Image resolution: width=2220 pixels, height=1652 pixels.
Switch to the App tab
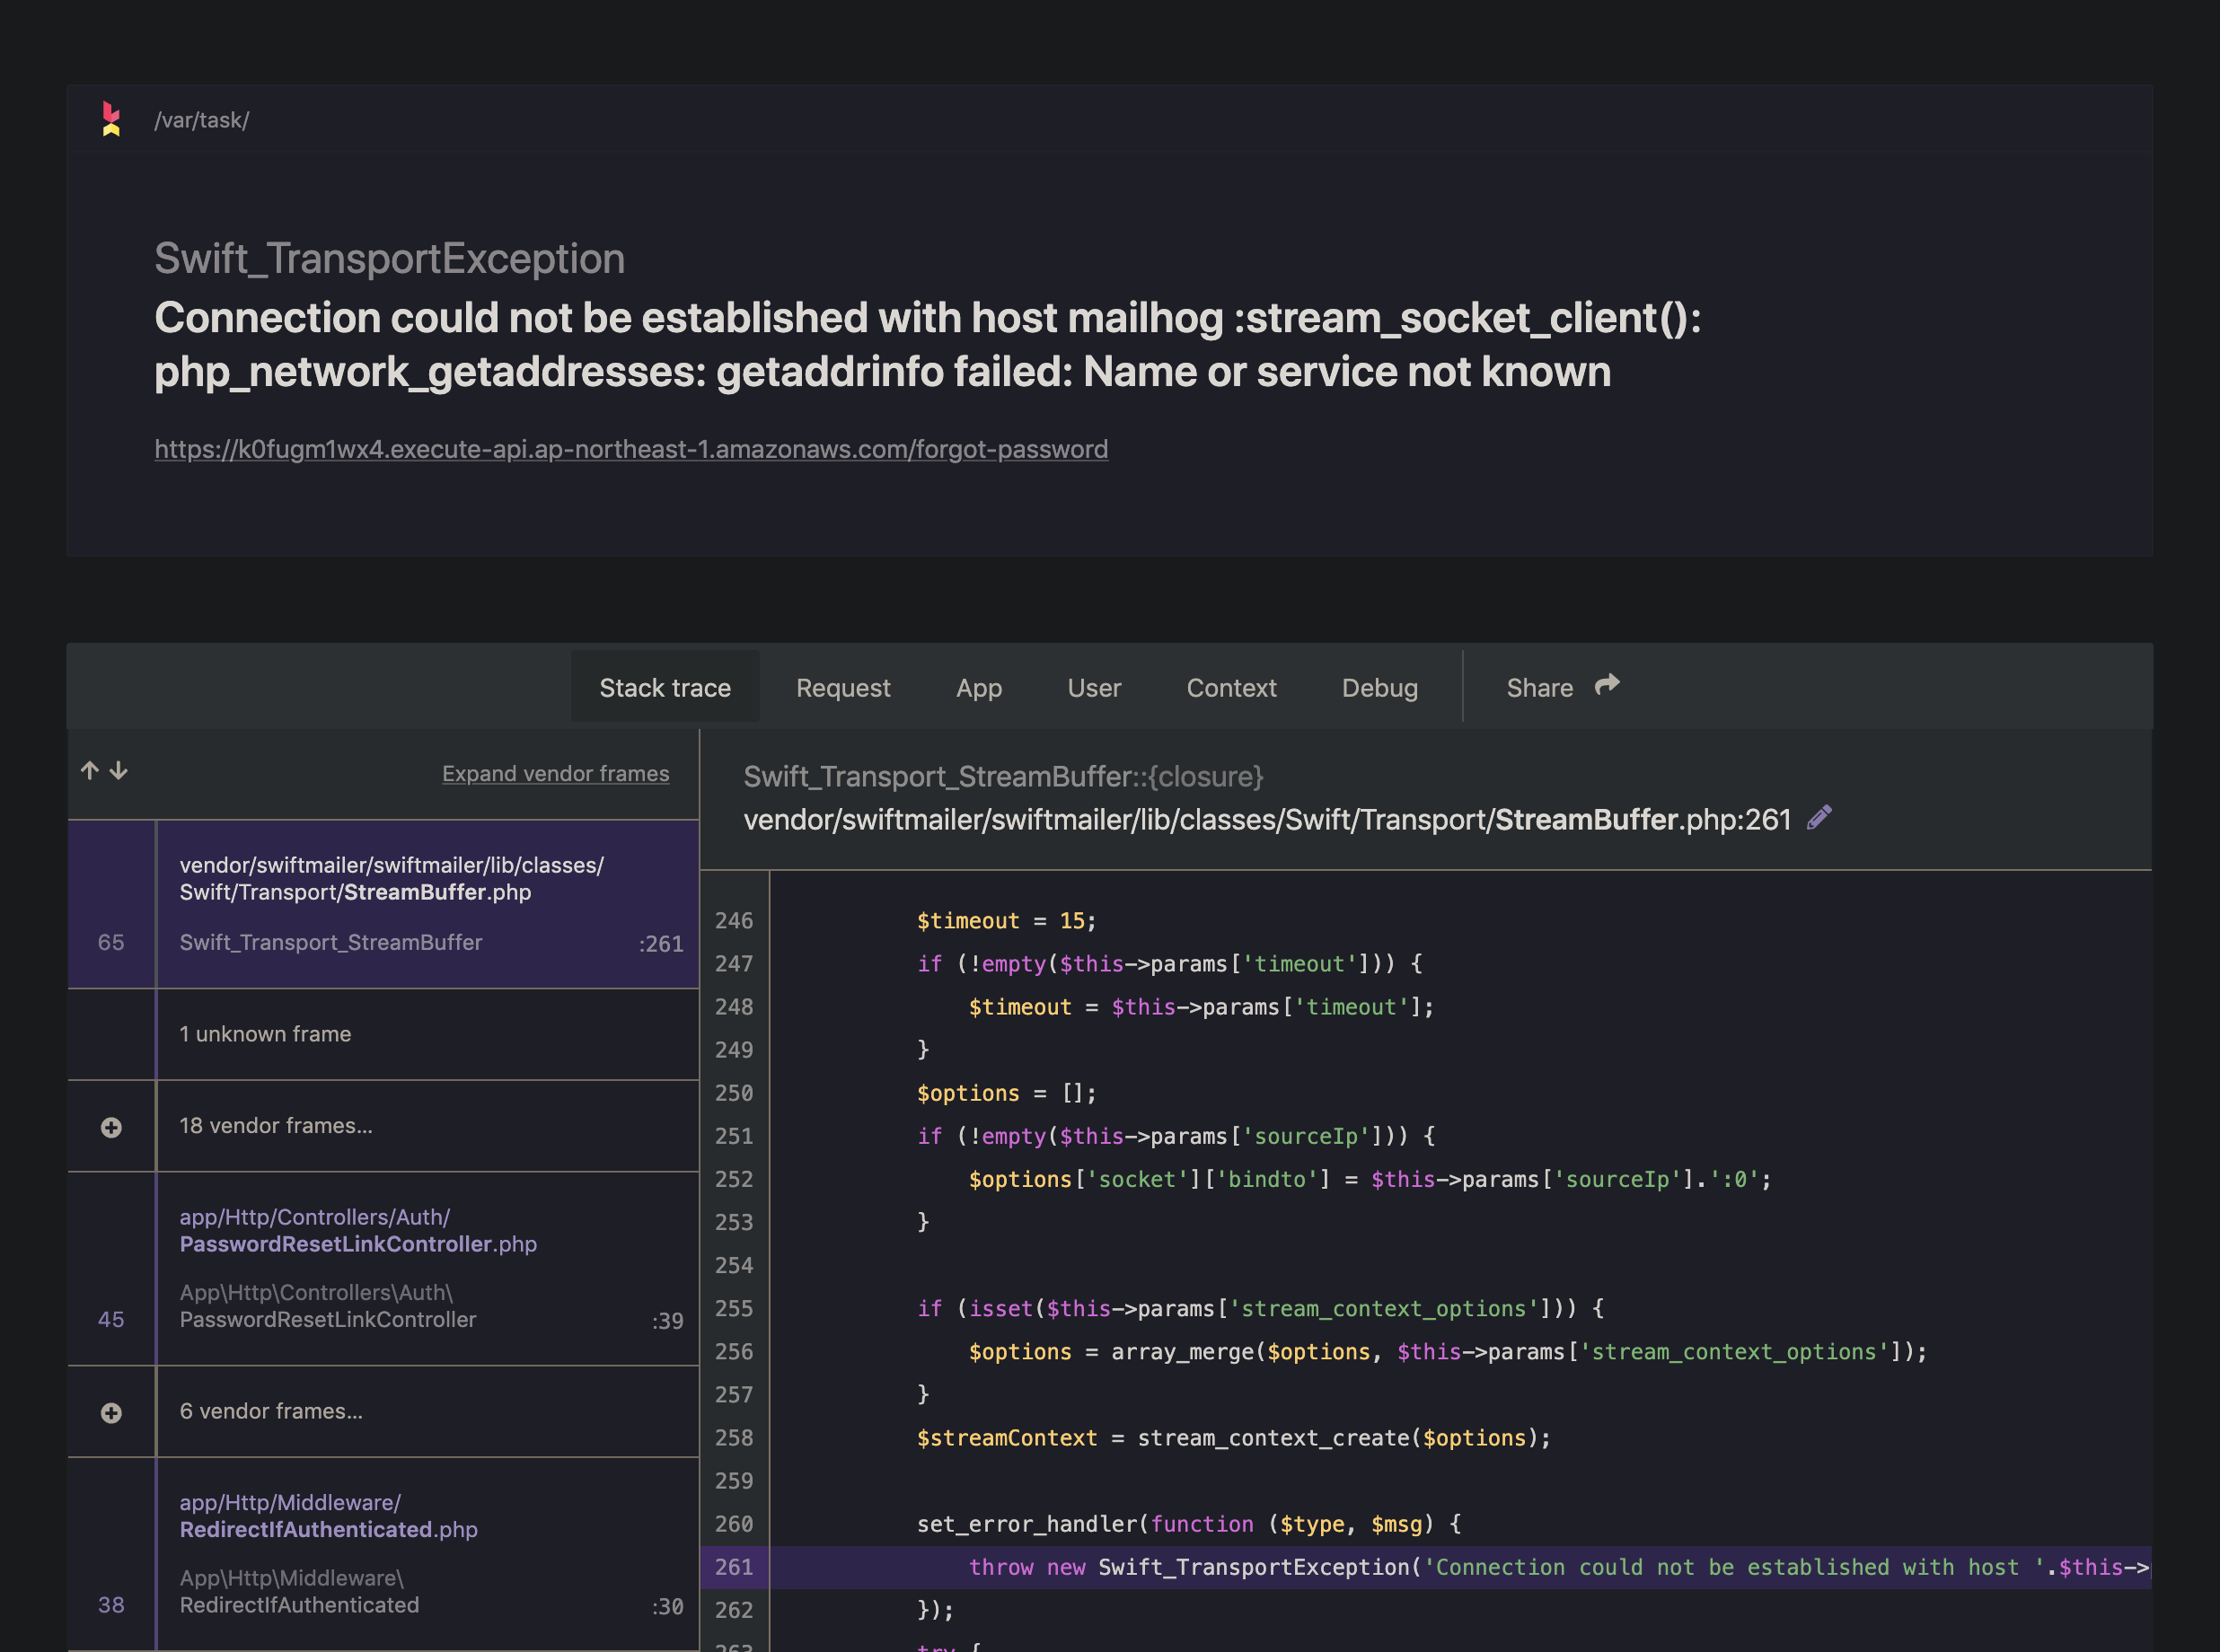click(978, 688)
